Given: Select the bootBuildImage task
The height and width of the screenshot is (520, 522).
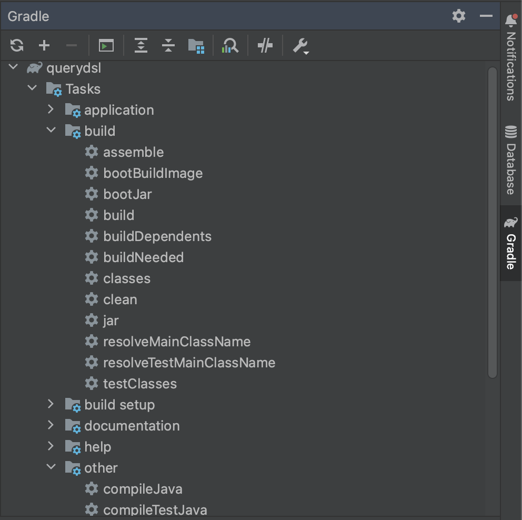Looking at the screenshot, I should click(x=153, y=174).
